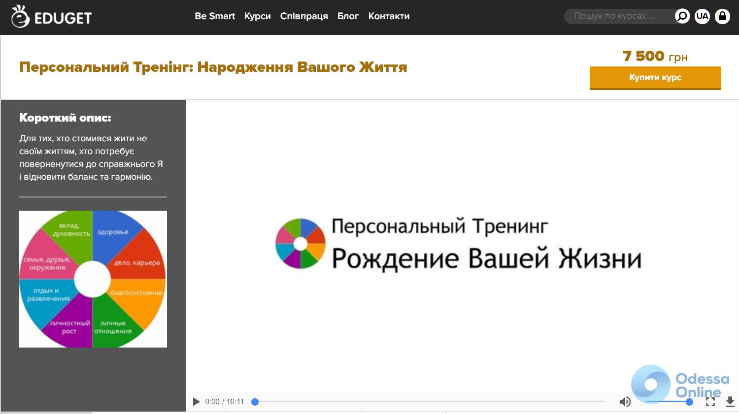The width and height of the screenshot is (739, 414).
Task: Download the video file
Action: (730, 402)
